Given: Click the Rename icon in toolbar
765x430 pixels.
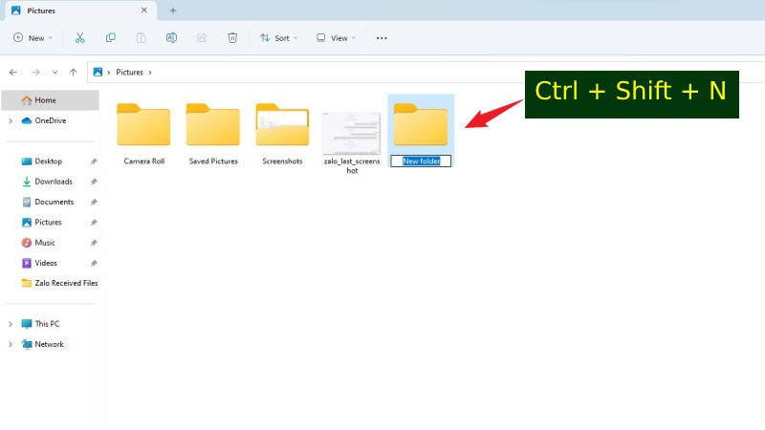Looking at the screenshot, I should click(171, 38).
